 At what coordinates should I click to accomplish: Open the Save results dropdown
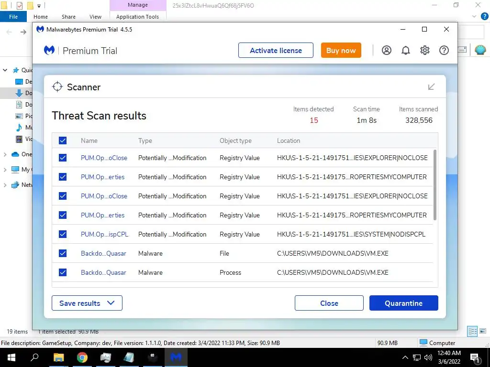[87, 303]
